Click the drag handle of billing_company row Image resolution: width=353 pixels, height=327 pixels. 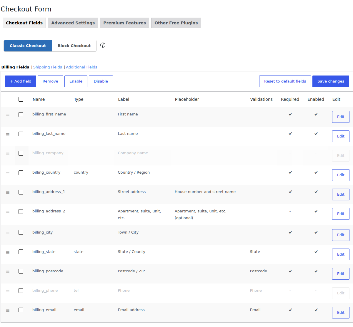point(8,154)
